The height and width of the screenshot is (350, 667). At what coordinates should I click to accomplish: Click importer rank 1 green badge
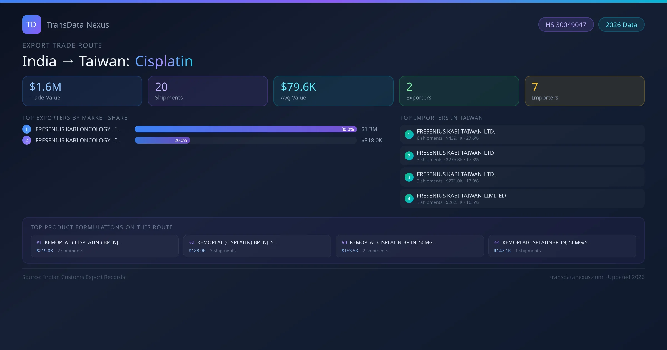[409, 134]
